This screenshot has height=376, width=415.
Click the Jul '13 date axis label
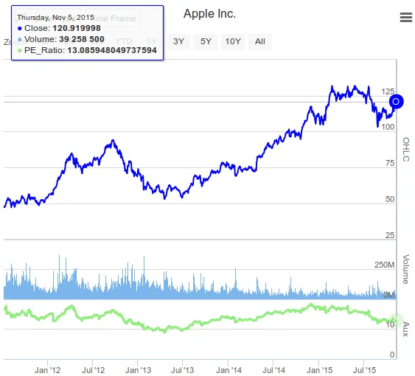182,370
